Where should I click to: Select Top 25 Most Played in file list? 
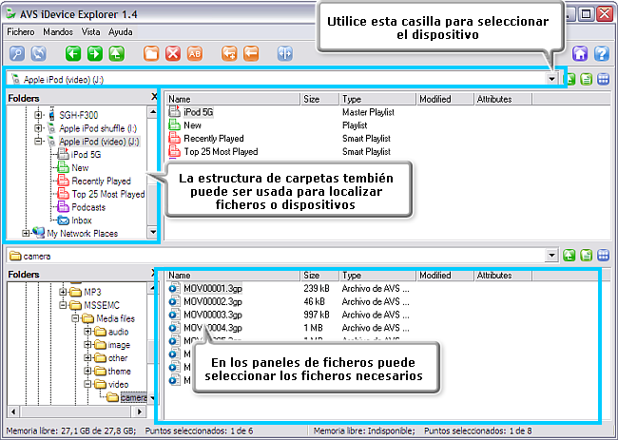(221, 152)
